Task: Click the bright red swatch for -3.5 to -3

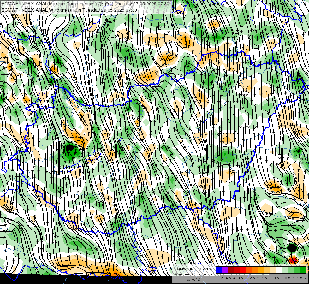Action: point(243,270)
